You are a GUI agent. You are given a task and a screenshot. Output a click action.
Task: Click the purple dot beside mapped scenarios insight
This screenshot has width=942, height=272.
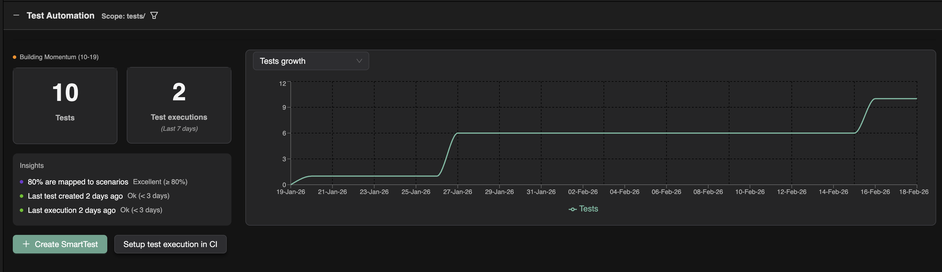pyautogui.click(x=22, y=182)
